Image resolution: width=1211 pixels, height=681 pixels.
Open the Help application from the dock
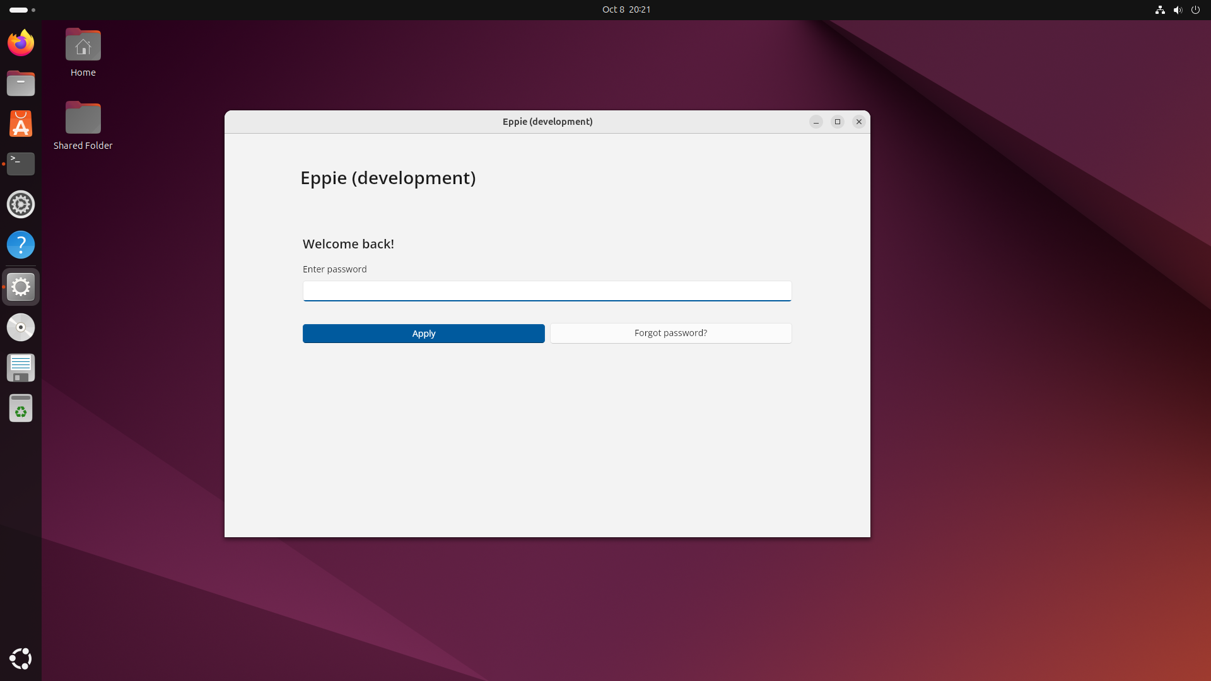pos(21,245)
